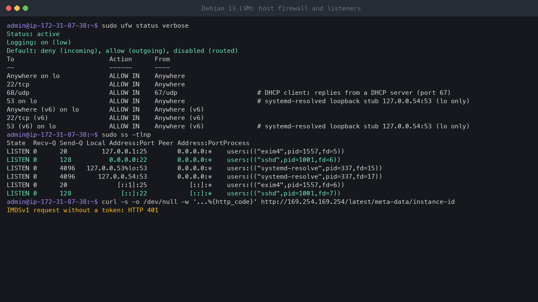Click the systemd-resolve process entry with fd=17
The width and height of the screenshot is (538, 302).
[305, 177]
